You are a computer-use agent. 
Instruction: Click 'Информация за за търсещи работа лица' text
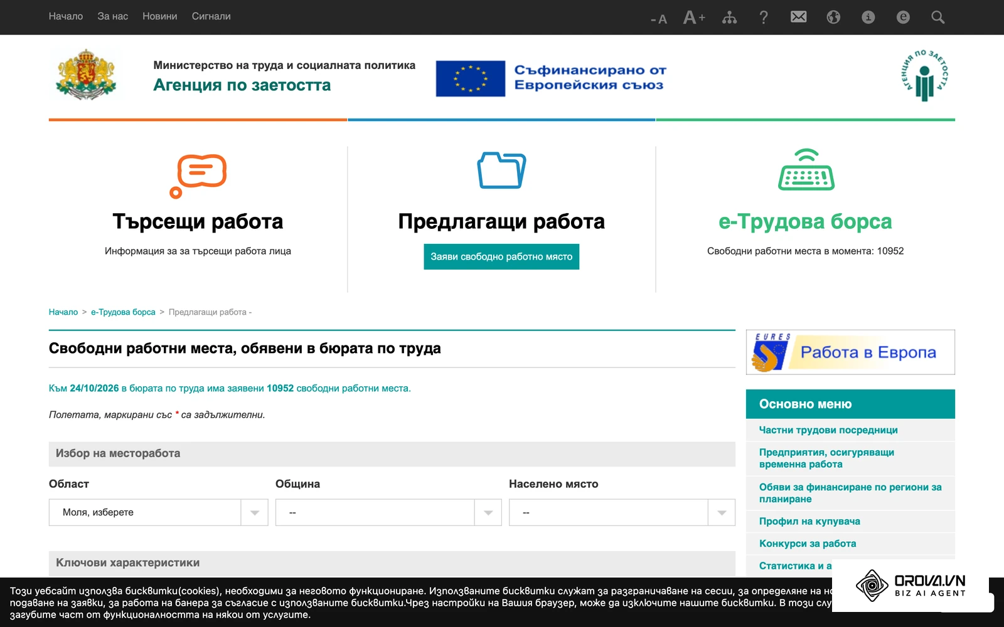[x=198, y=251]
